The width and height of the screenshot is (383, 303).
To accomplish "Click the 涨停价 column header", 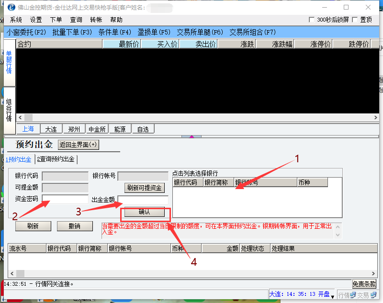I will coord(313,44).
